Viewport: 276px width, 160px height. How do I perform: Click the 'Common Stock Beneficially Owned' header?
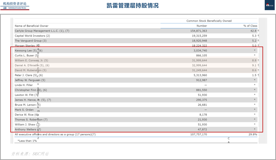pos(209,21)
